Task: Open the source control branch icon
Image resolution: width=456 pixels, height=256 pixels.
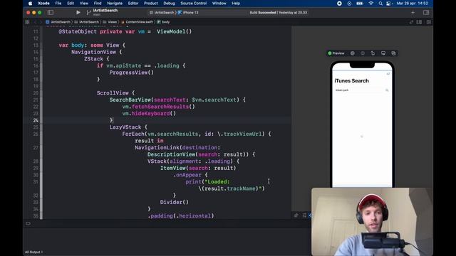Action: tap(88, 13)
